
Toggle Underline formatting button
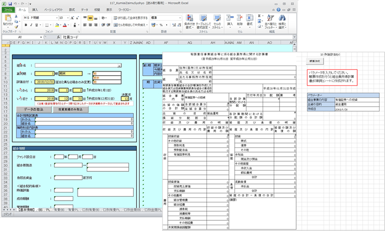(x=36, y=25)
